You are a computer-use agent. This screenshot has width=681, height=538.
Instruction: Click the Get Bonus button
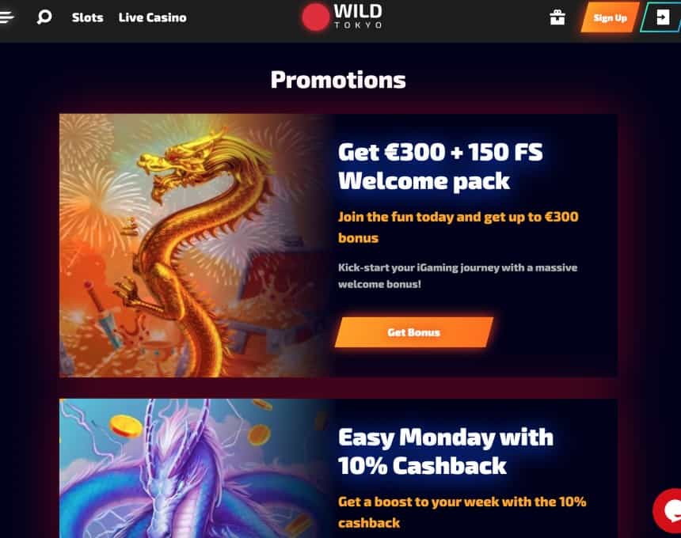(414, 332)
